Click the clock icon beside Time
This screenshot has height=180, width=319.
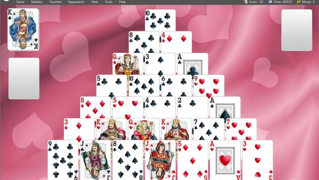[x=270, y=2]
